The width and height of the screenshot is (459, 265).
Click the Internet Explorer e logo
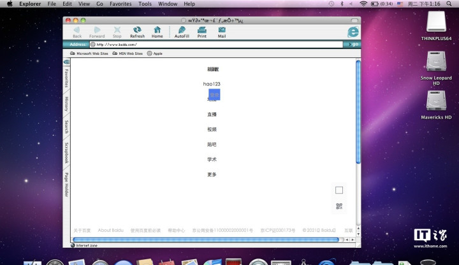coord(353,32)
